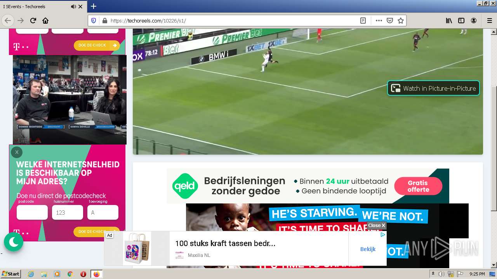This screenshot has width=497, height=279.
Task: Click the toevoeging field
Action: [x=103, y=212]
